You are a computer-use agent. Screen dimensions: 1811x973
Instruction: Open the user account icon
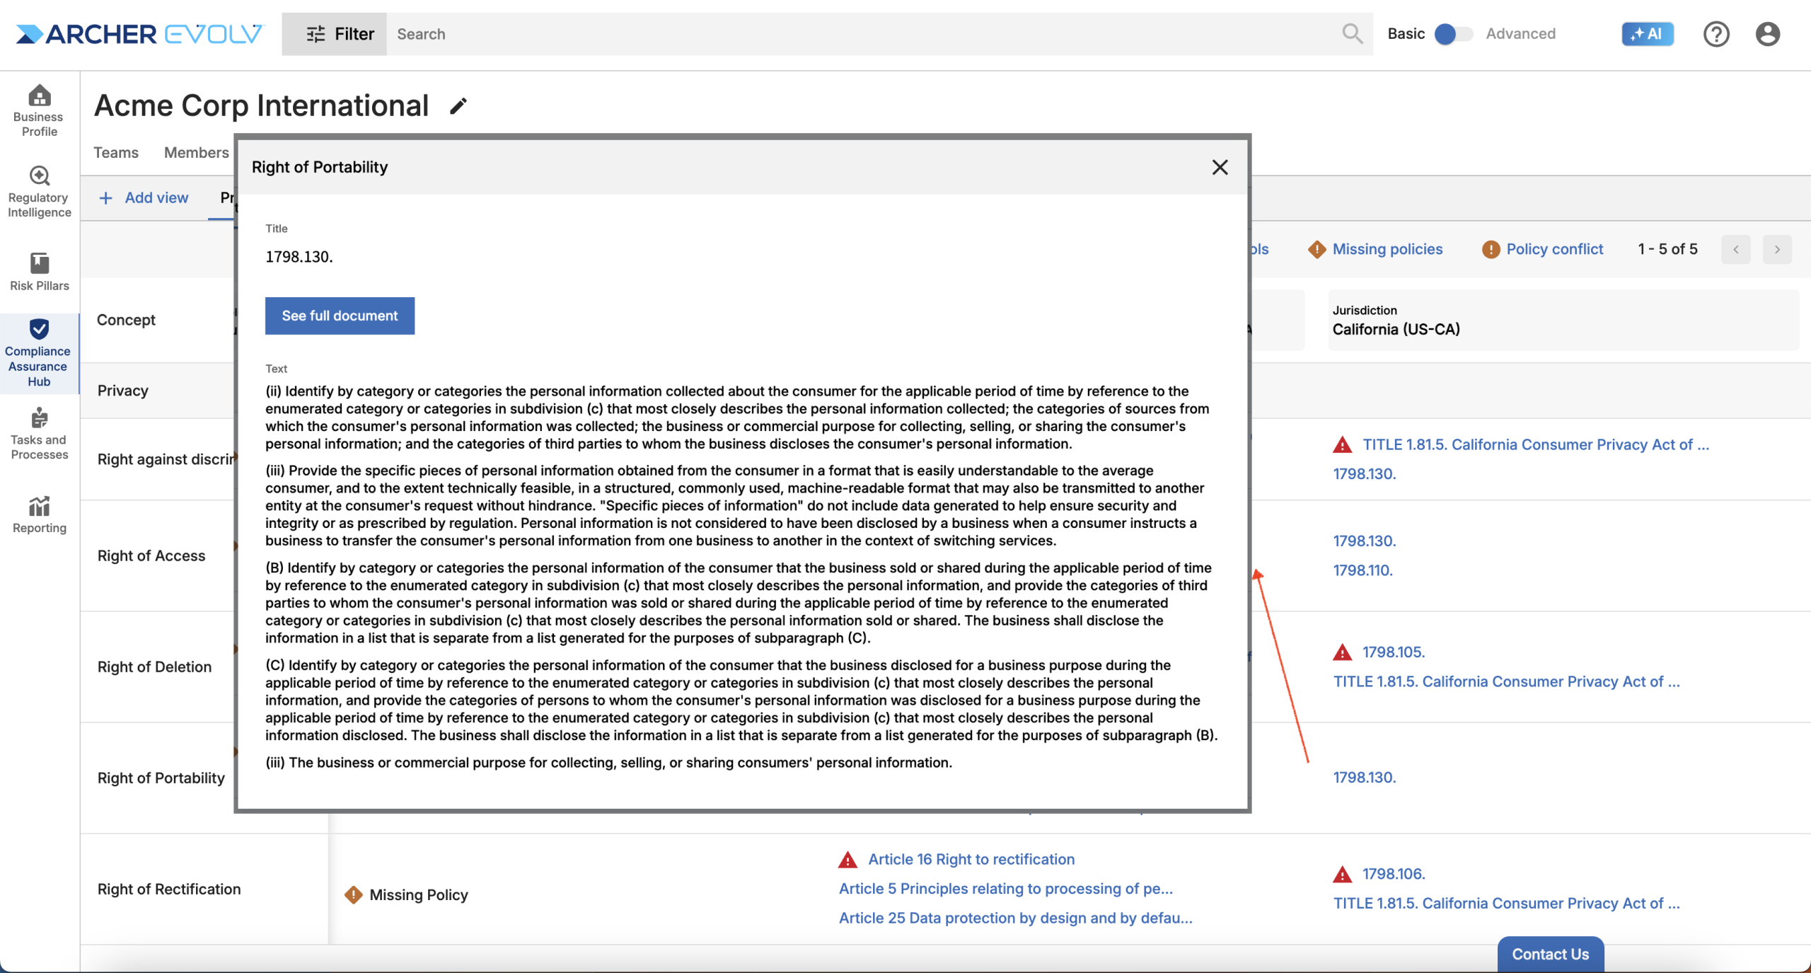pos(1766,33)
